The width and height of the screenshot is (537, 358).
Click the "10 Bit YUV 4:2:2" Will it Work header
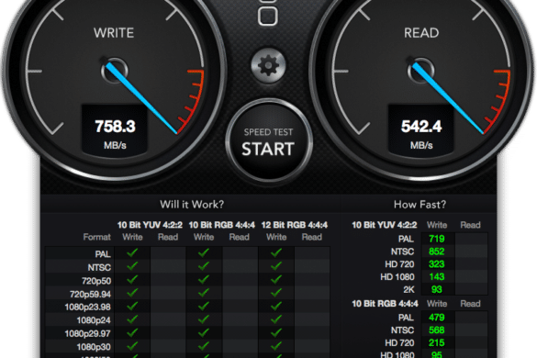[x=150, y=225]
